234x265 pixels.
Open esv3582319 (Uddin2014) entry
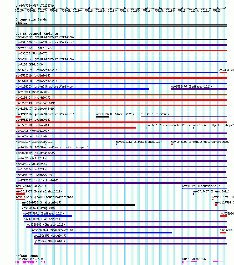[33, 75]
